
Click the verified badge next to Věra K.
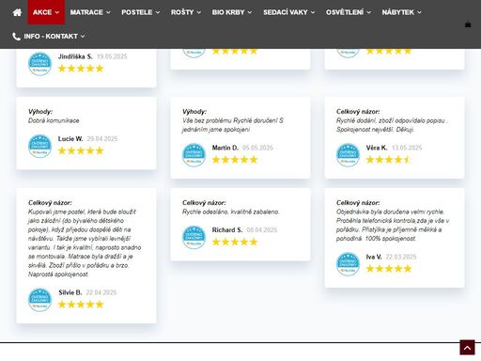tap(348, 155)
